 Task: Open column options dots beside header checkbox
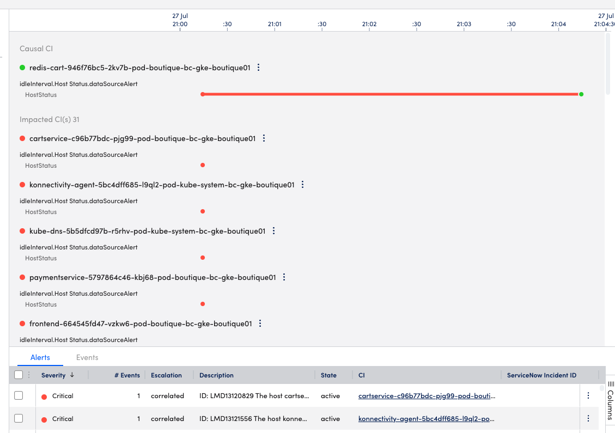pos(29,375)
